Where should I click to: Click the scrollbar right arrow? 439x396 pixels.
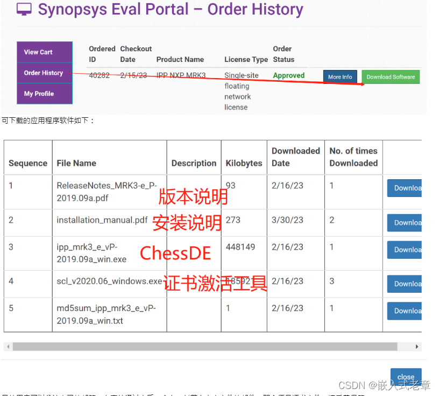pyautogui.click(x=417, y=346)
